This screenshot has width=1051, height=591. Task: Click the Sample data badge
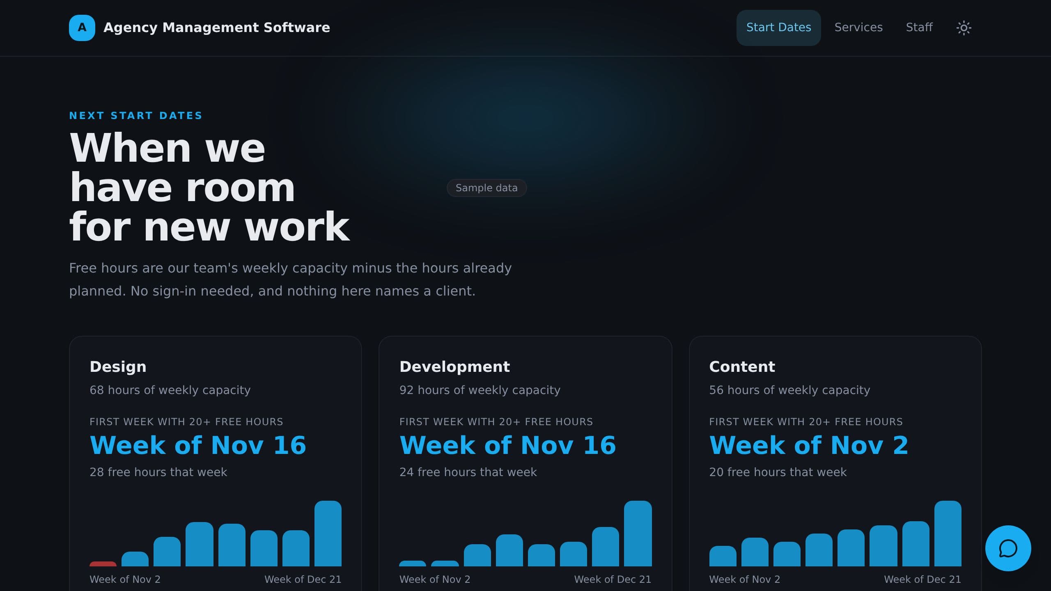(x=486, y=188)
